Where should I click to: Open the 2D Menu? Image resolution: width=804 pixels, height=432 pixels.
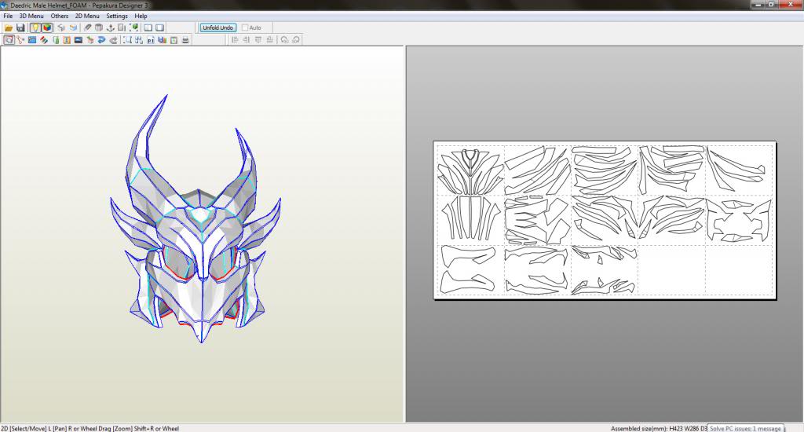click(87, 16)
